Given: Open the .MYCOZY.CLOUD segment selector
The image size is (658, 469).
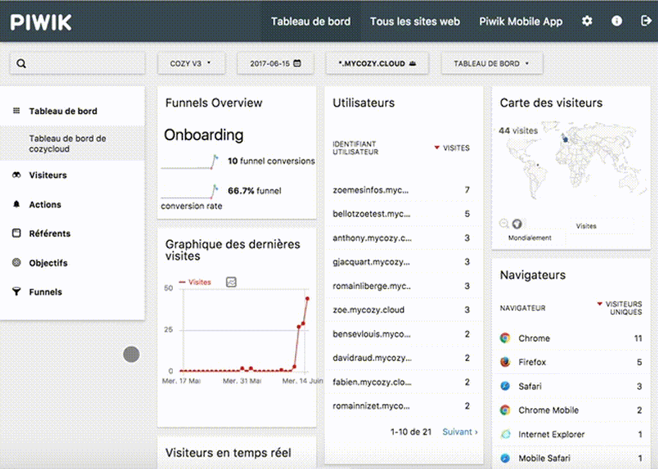Looking at the screenshot, I should (377, 64).
